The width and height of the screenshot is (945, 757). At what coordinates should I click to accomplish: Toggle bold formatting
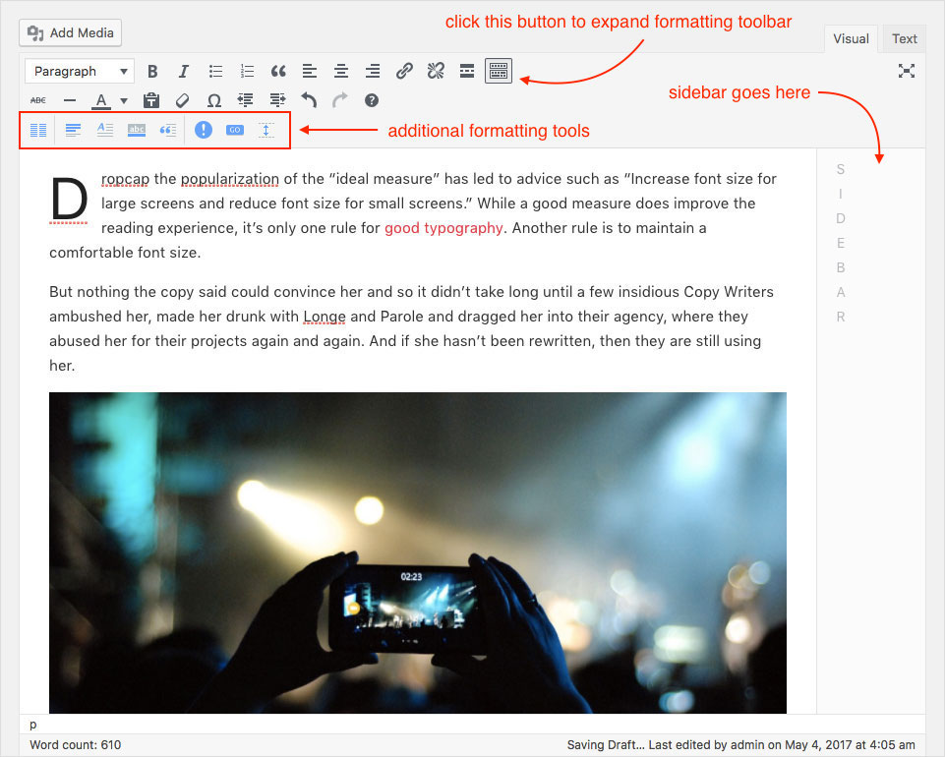pos(152,71)
